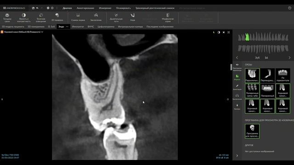Open the Заключение sidebar icon
The image size is (294, 165).
tap(237, 97)
